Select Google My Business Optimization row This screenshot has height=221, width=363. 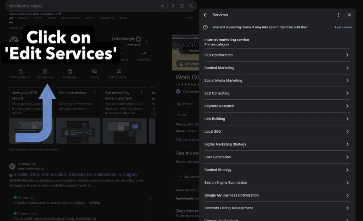(x=277, y=195)
